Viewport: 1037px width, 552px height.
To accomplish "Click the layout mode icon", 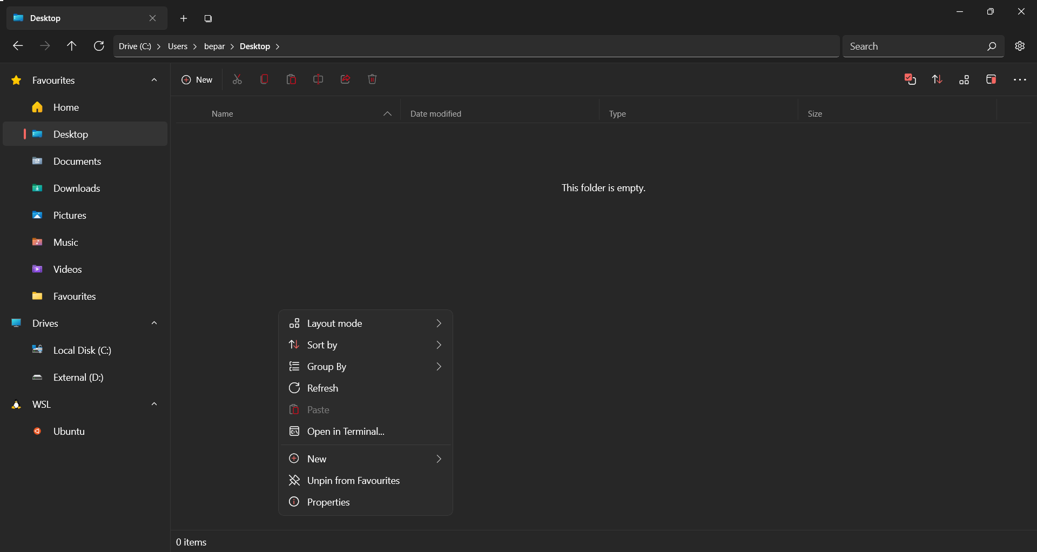I will (964, 79).
